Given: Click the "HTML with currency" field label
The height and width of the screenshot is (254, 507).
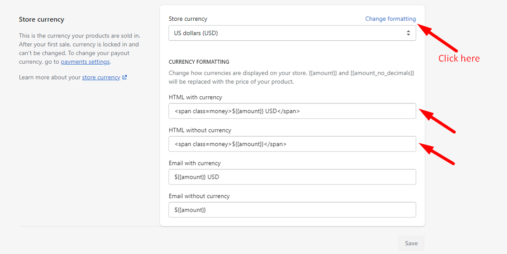Looking at the screenshot, I should click(x=195, y=97).
